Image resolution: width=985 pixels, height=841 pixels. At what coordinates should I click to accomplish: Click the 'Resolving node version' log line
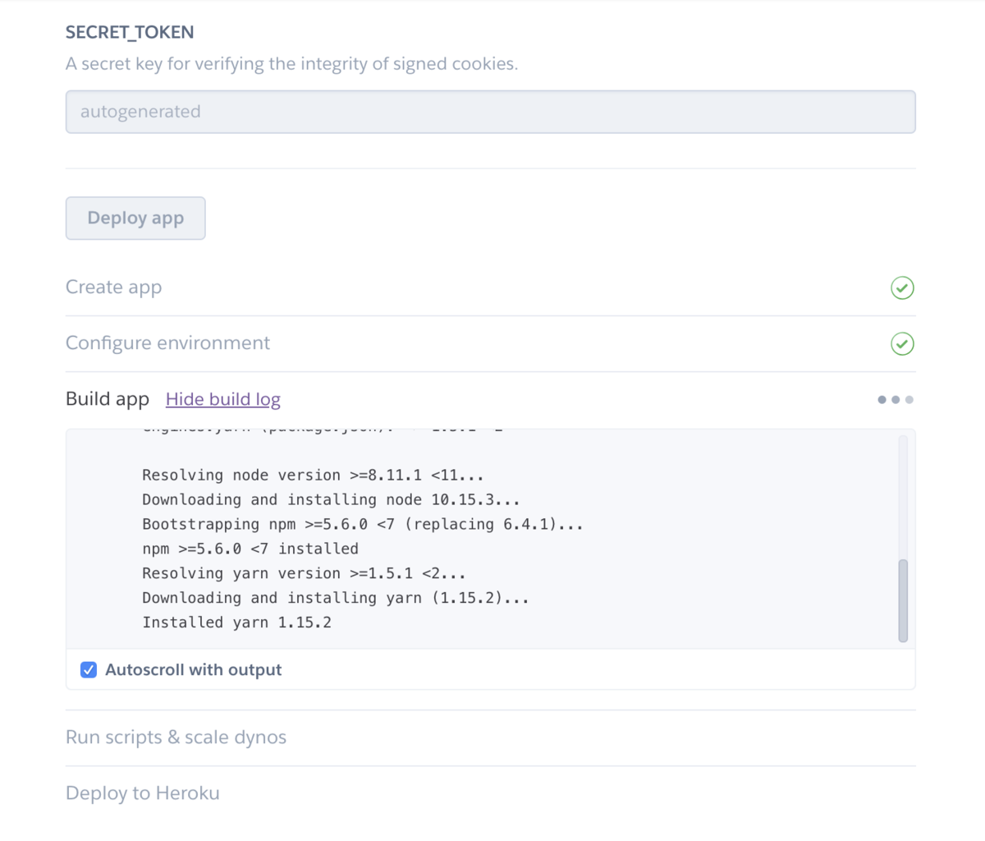coord(313,476)
